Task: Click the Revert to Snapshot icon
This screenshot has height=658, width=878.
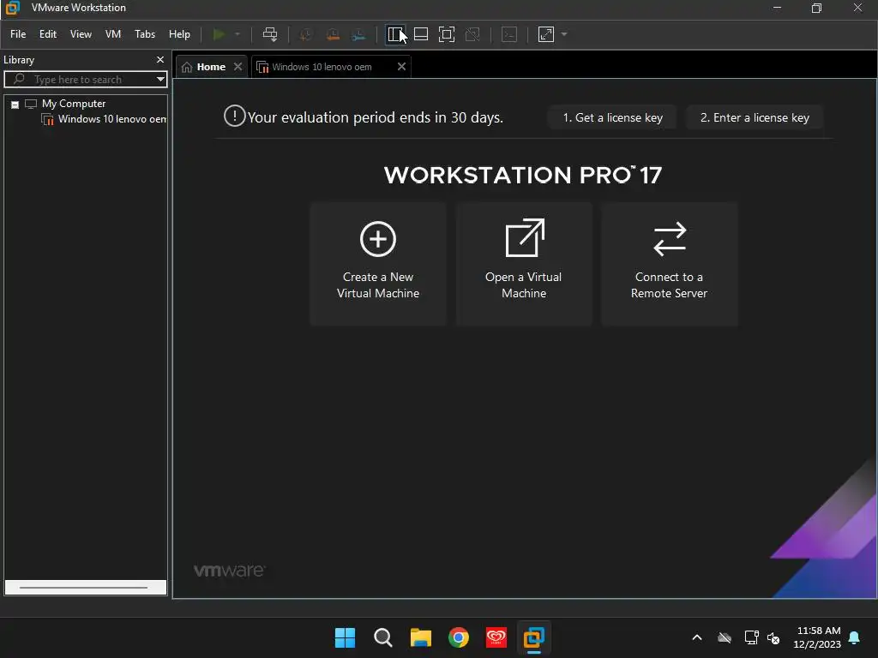Action: tap(333, 34)
